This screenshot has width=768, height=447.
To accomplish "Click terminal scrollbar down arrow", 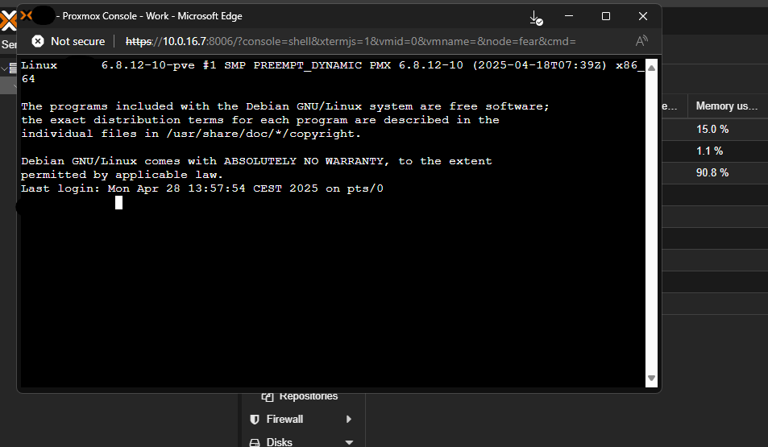I will 651,378.
